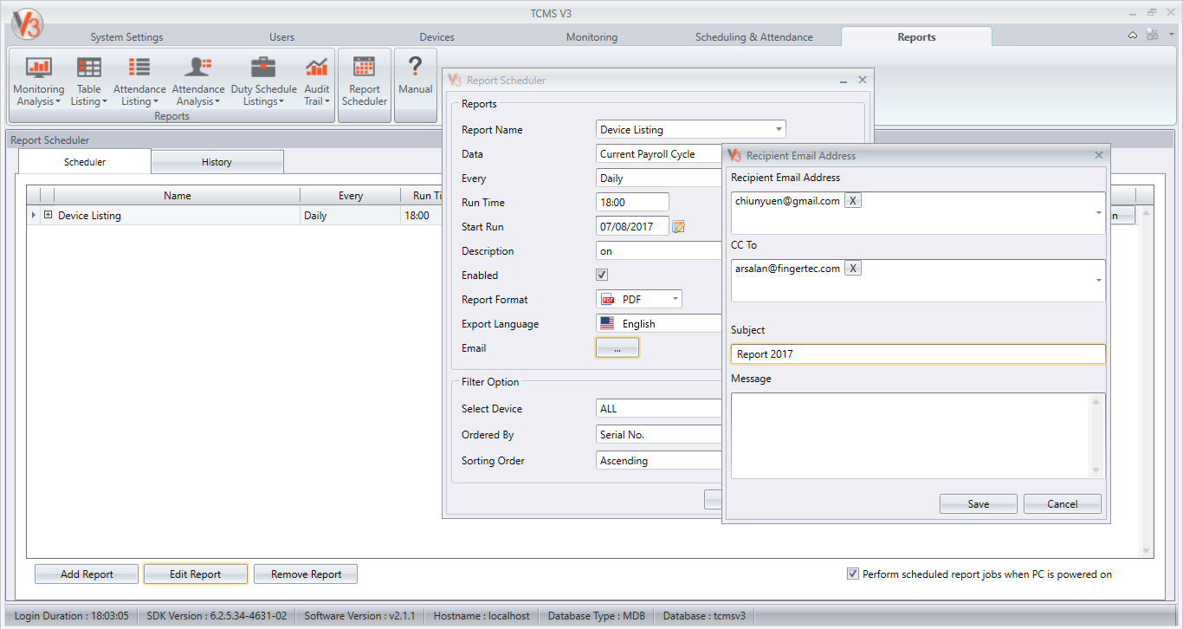Select the Scheduler tab
Viewport: 1183px width, 629px height.
pos(85,162)
